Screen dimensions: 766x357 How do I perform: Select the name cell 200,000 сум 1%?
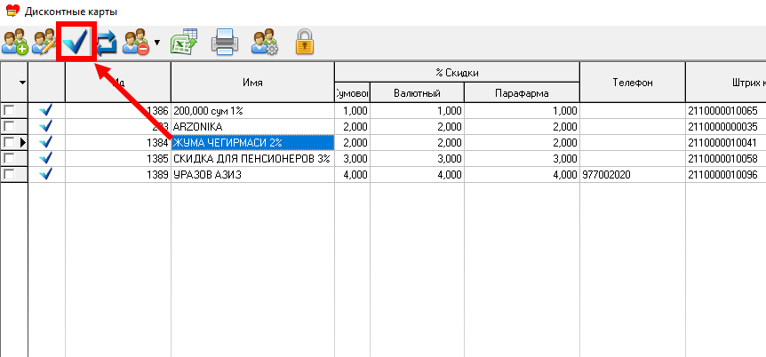click(252, 111)
